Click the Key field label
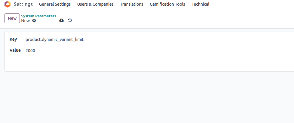294x123 pixels. click(13, 40)
